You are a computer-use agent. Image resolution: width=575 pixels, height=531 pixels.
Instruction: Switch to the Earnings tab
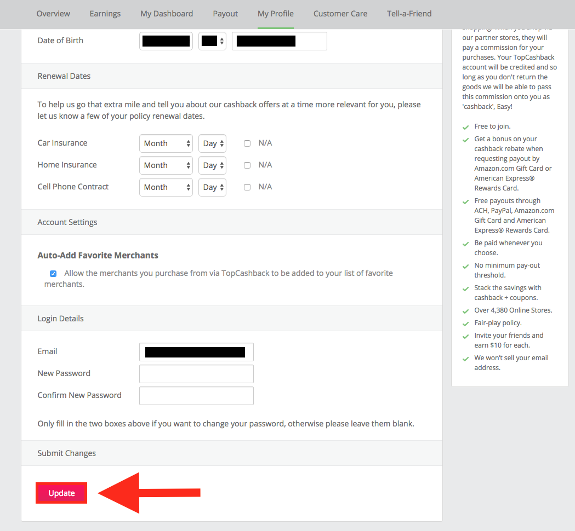(x=105, y=14)
